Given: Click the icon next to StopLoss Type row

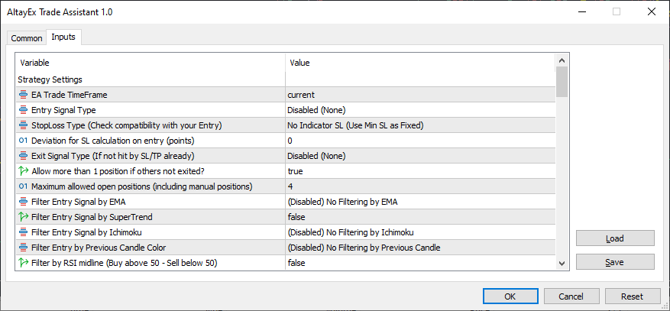Looking at the screenshot, I should (24, 125).
